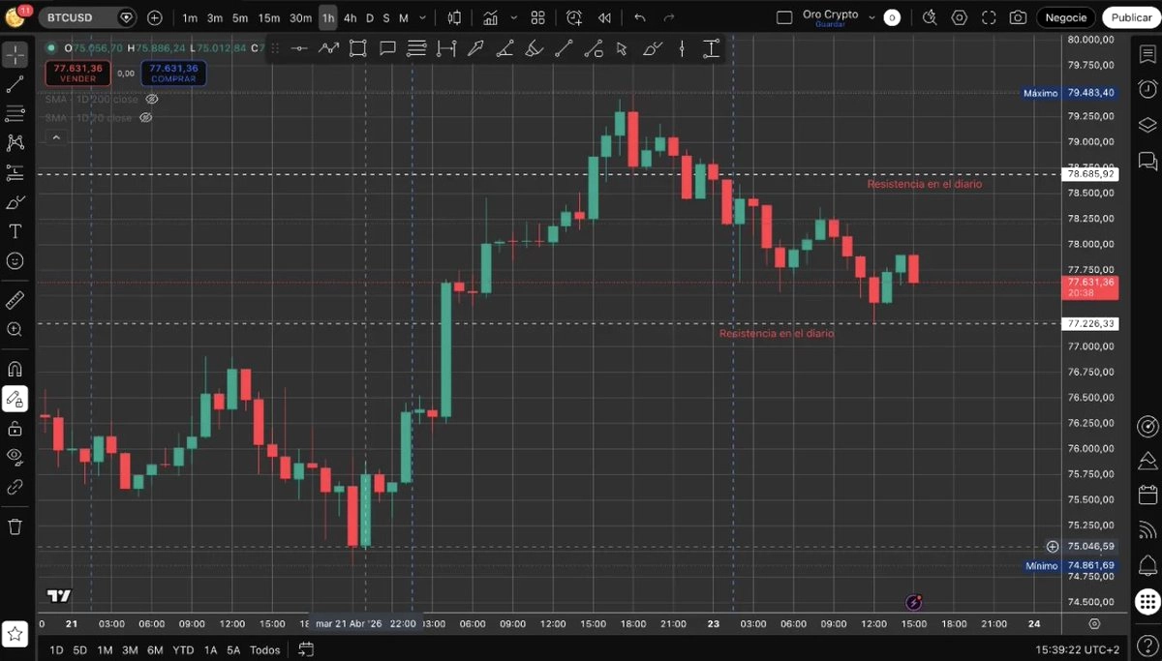The image size is (1162, 661).
Task: Enable magnet mode in left toolbar
Action: (15, 368)
